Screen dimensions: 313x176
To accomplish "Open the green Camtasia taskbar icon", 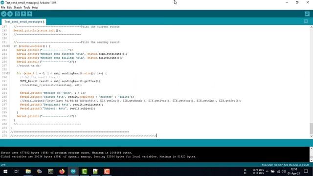I will (x=84, y=172).
